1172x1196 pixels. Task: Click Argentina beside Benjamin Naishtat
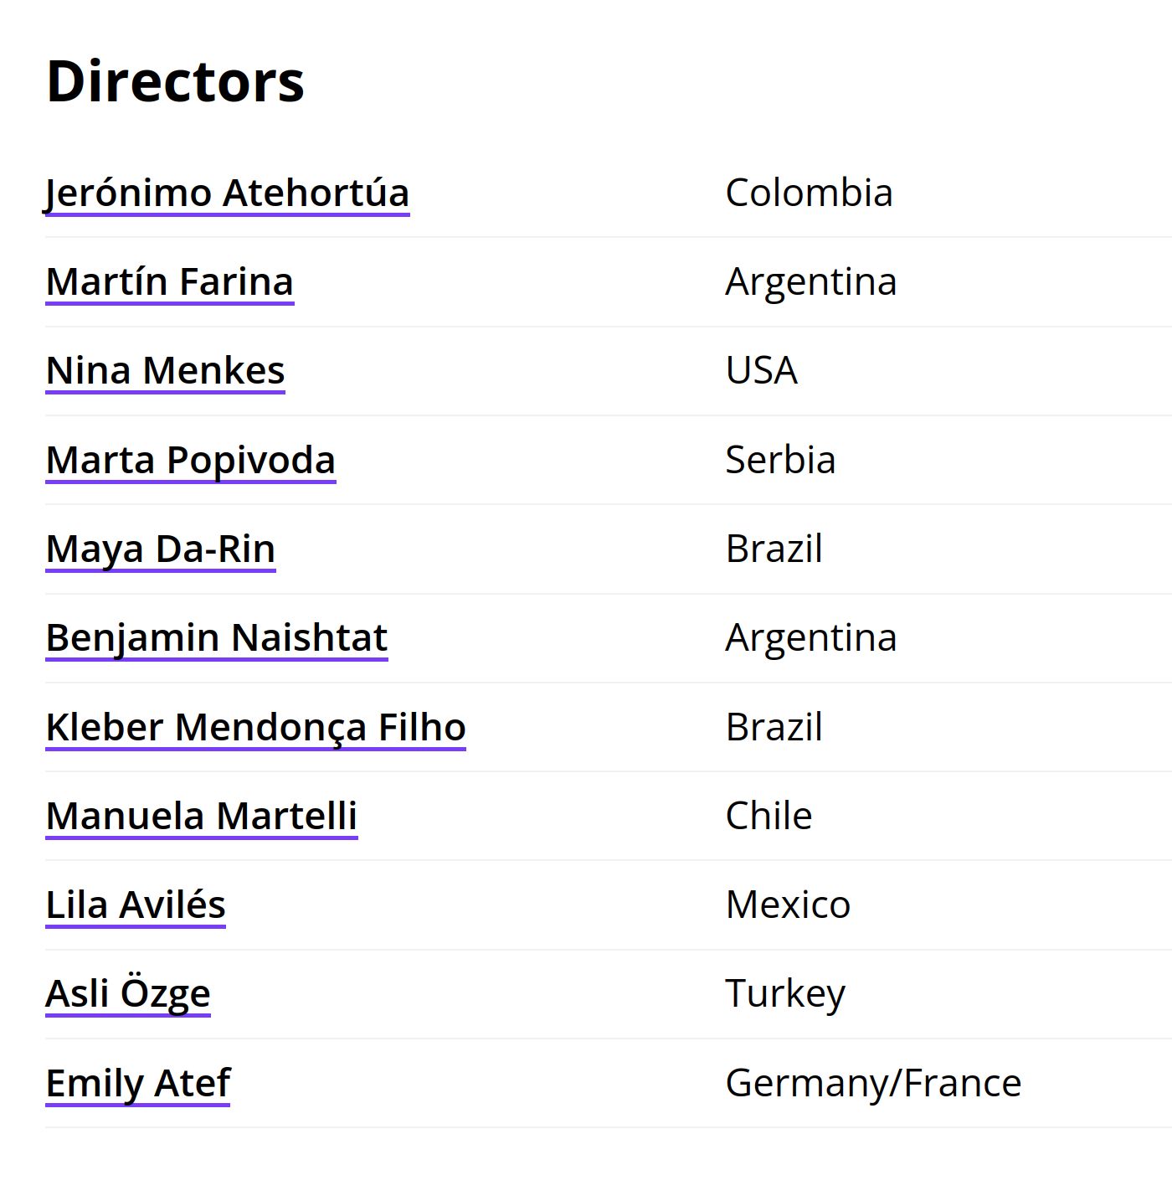tap(811, 638)
